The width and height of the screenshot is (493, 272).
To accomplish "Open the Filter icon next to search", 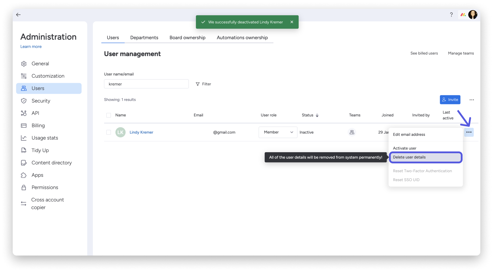I will [198, 84].
